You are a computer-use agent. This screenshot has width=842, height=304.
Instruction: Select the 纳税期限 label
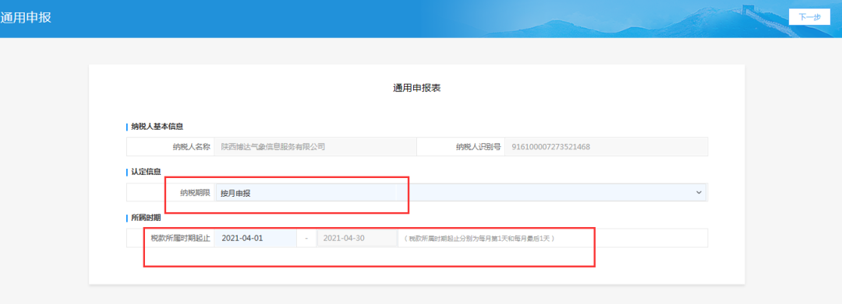(x=195, y=193)
